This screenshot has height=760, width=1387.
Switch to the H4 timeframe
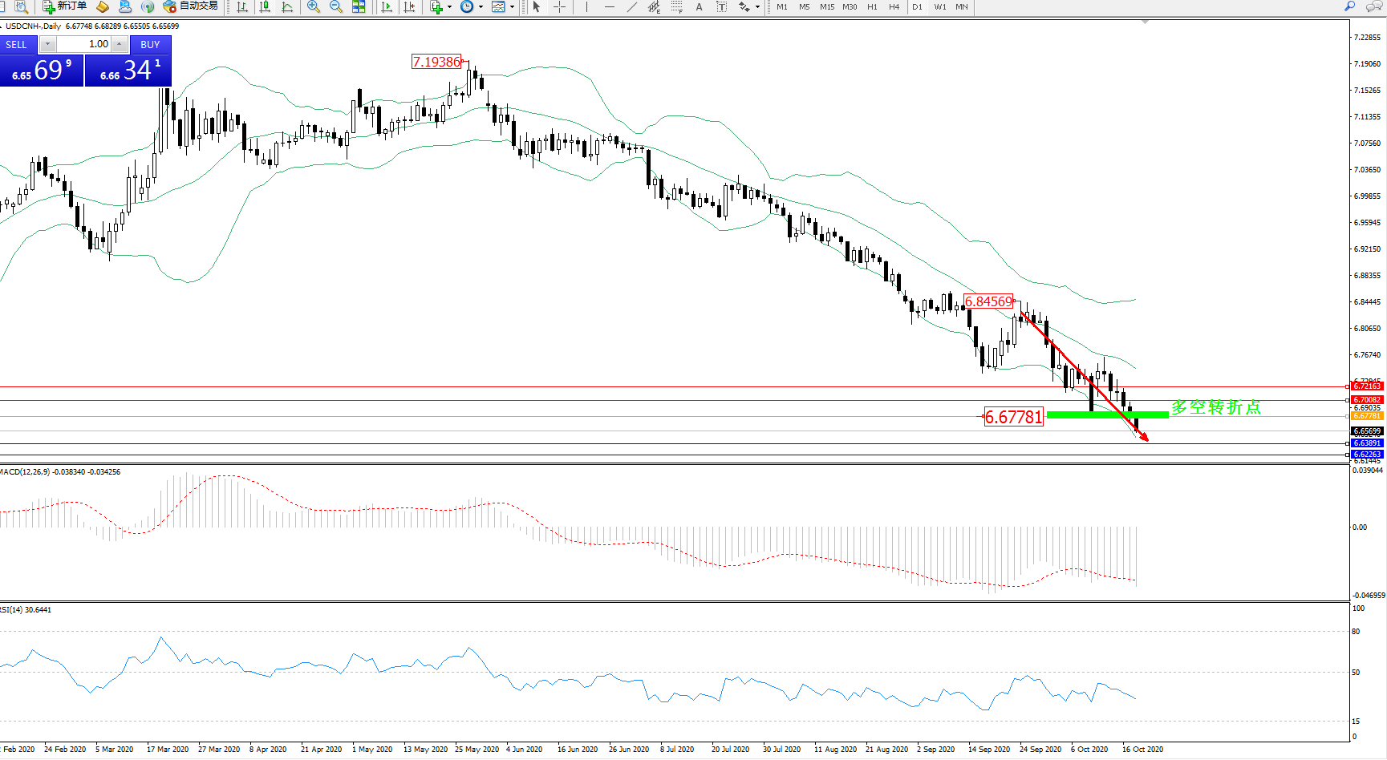(x=894, y=7)
